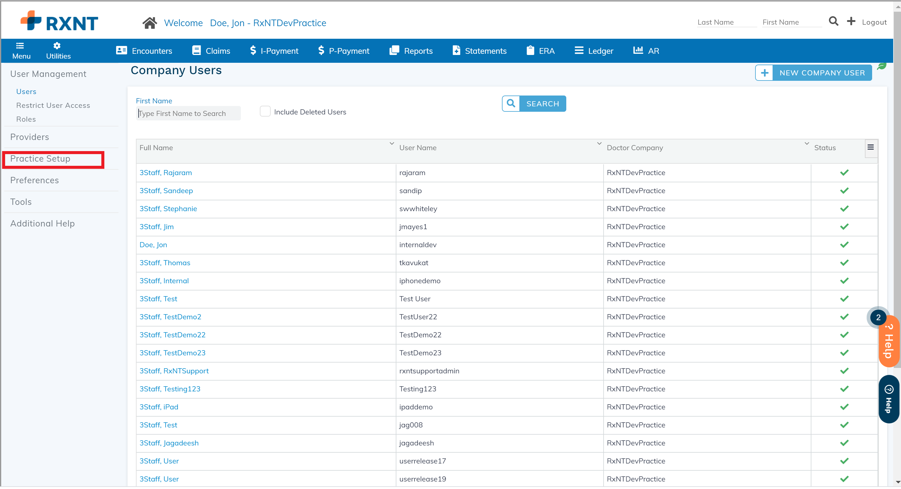Click the notification badge showing 2
901x489 pixels.
click(878, 318)
